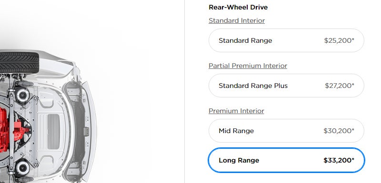Click the highlighted Long Range option
The image size is (381, 183).
(x=286, y=160)
